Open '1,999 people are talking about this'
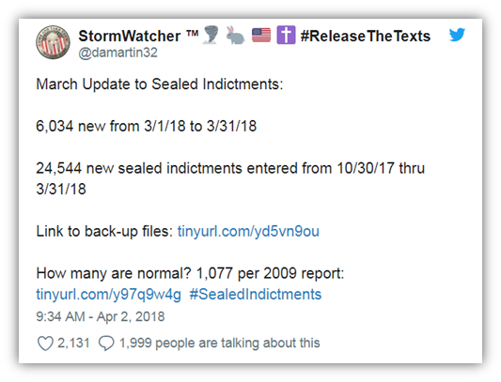 click(x=220, y=344)
